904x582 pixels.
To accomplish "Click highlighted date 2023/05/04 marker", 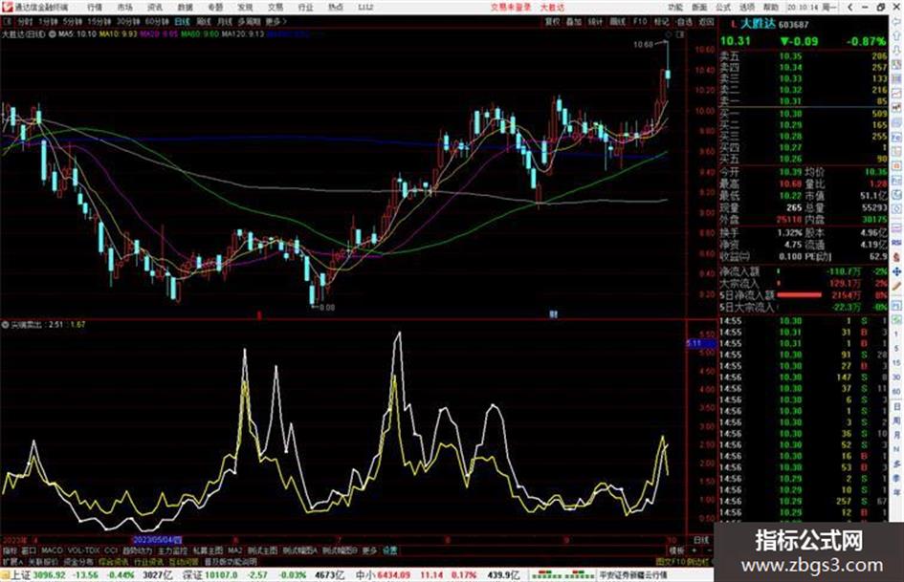I will click(x=157, y=540).
